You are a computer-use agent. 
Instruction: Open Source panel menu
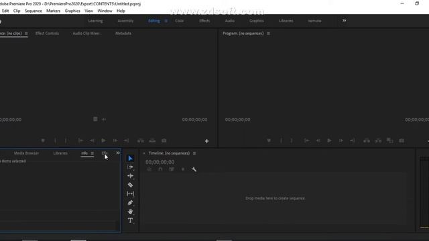pyautogui.click(x=26, y=33)
